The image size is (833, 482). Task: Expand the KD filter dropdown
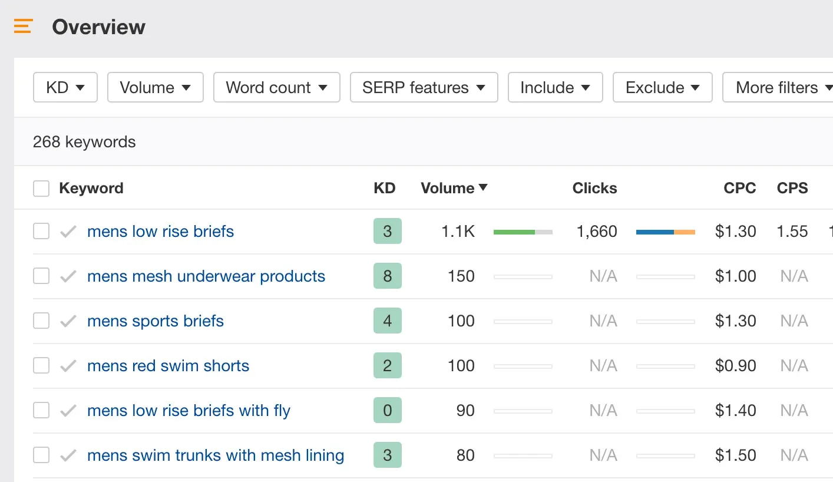[65, 88]
